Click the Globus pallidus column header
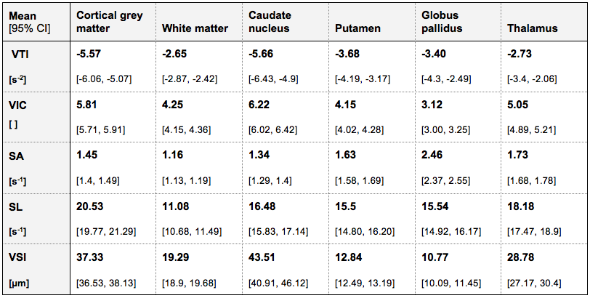 click(441, 21)
